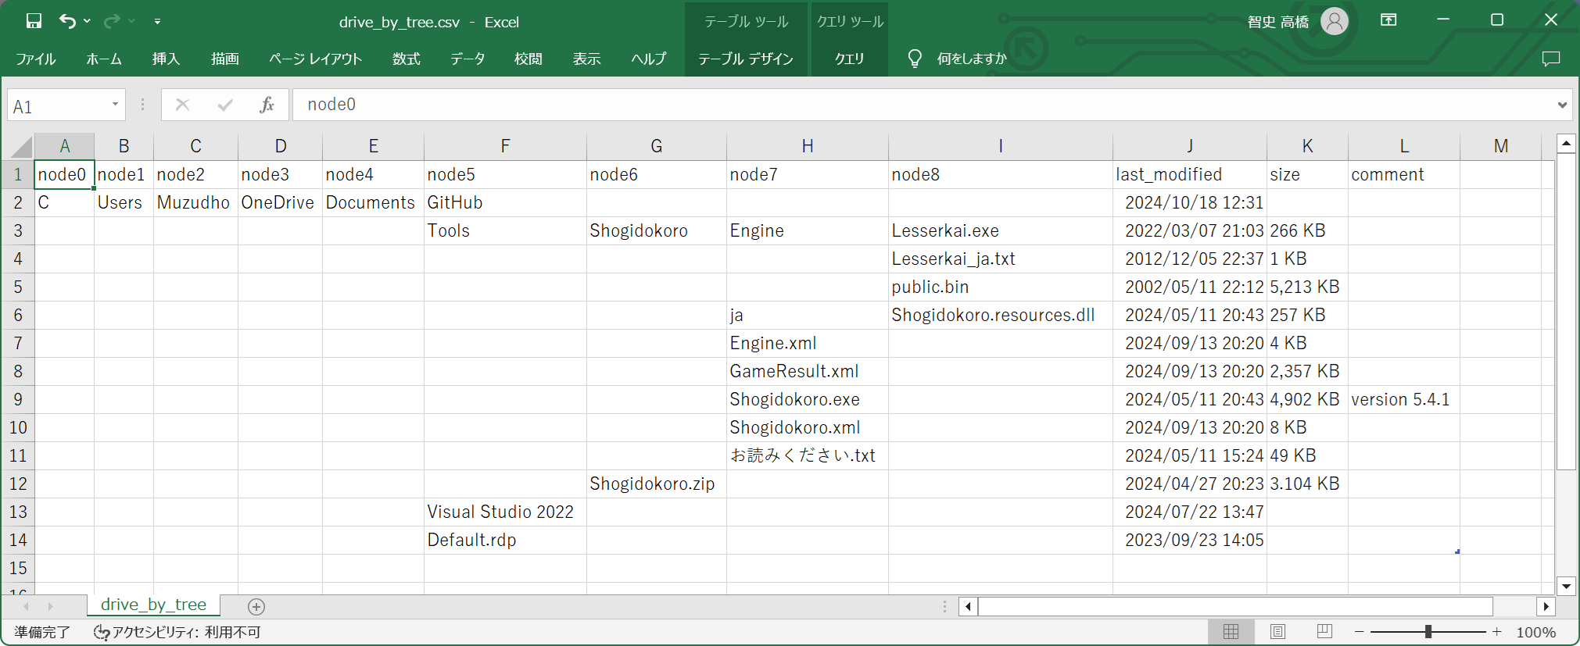Switch to the ホーム ribbon tab
The image size is (1580, 646).
tap(104, 59)
